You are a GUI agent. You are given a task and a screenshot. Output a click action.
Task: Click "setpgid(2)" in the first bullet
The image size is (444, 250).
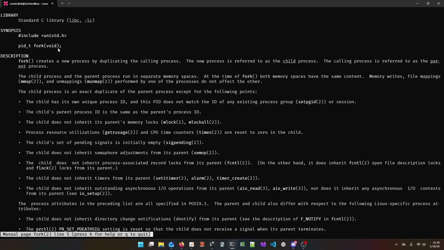point(311,102)
